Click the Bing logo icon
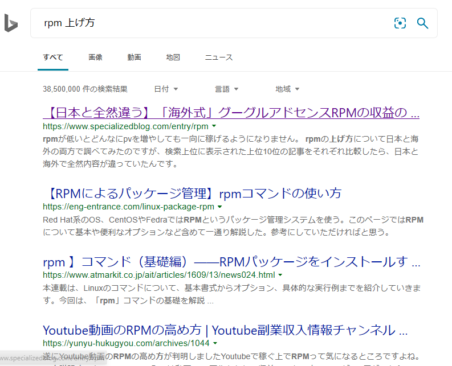 11,23
